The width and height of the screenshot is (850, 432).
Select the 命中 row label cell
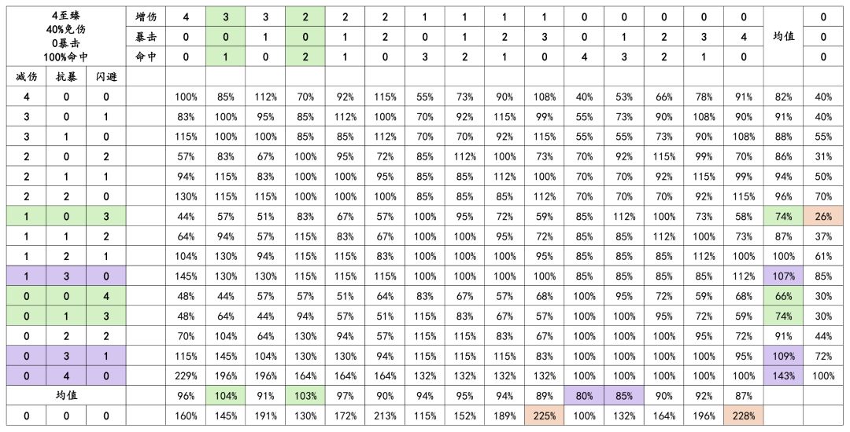pos(145,57)
